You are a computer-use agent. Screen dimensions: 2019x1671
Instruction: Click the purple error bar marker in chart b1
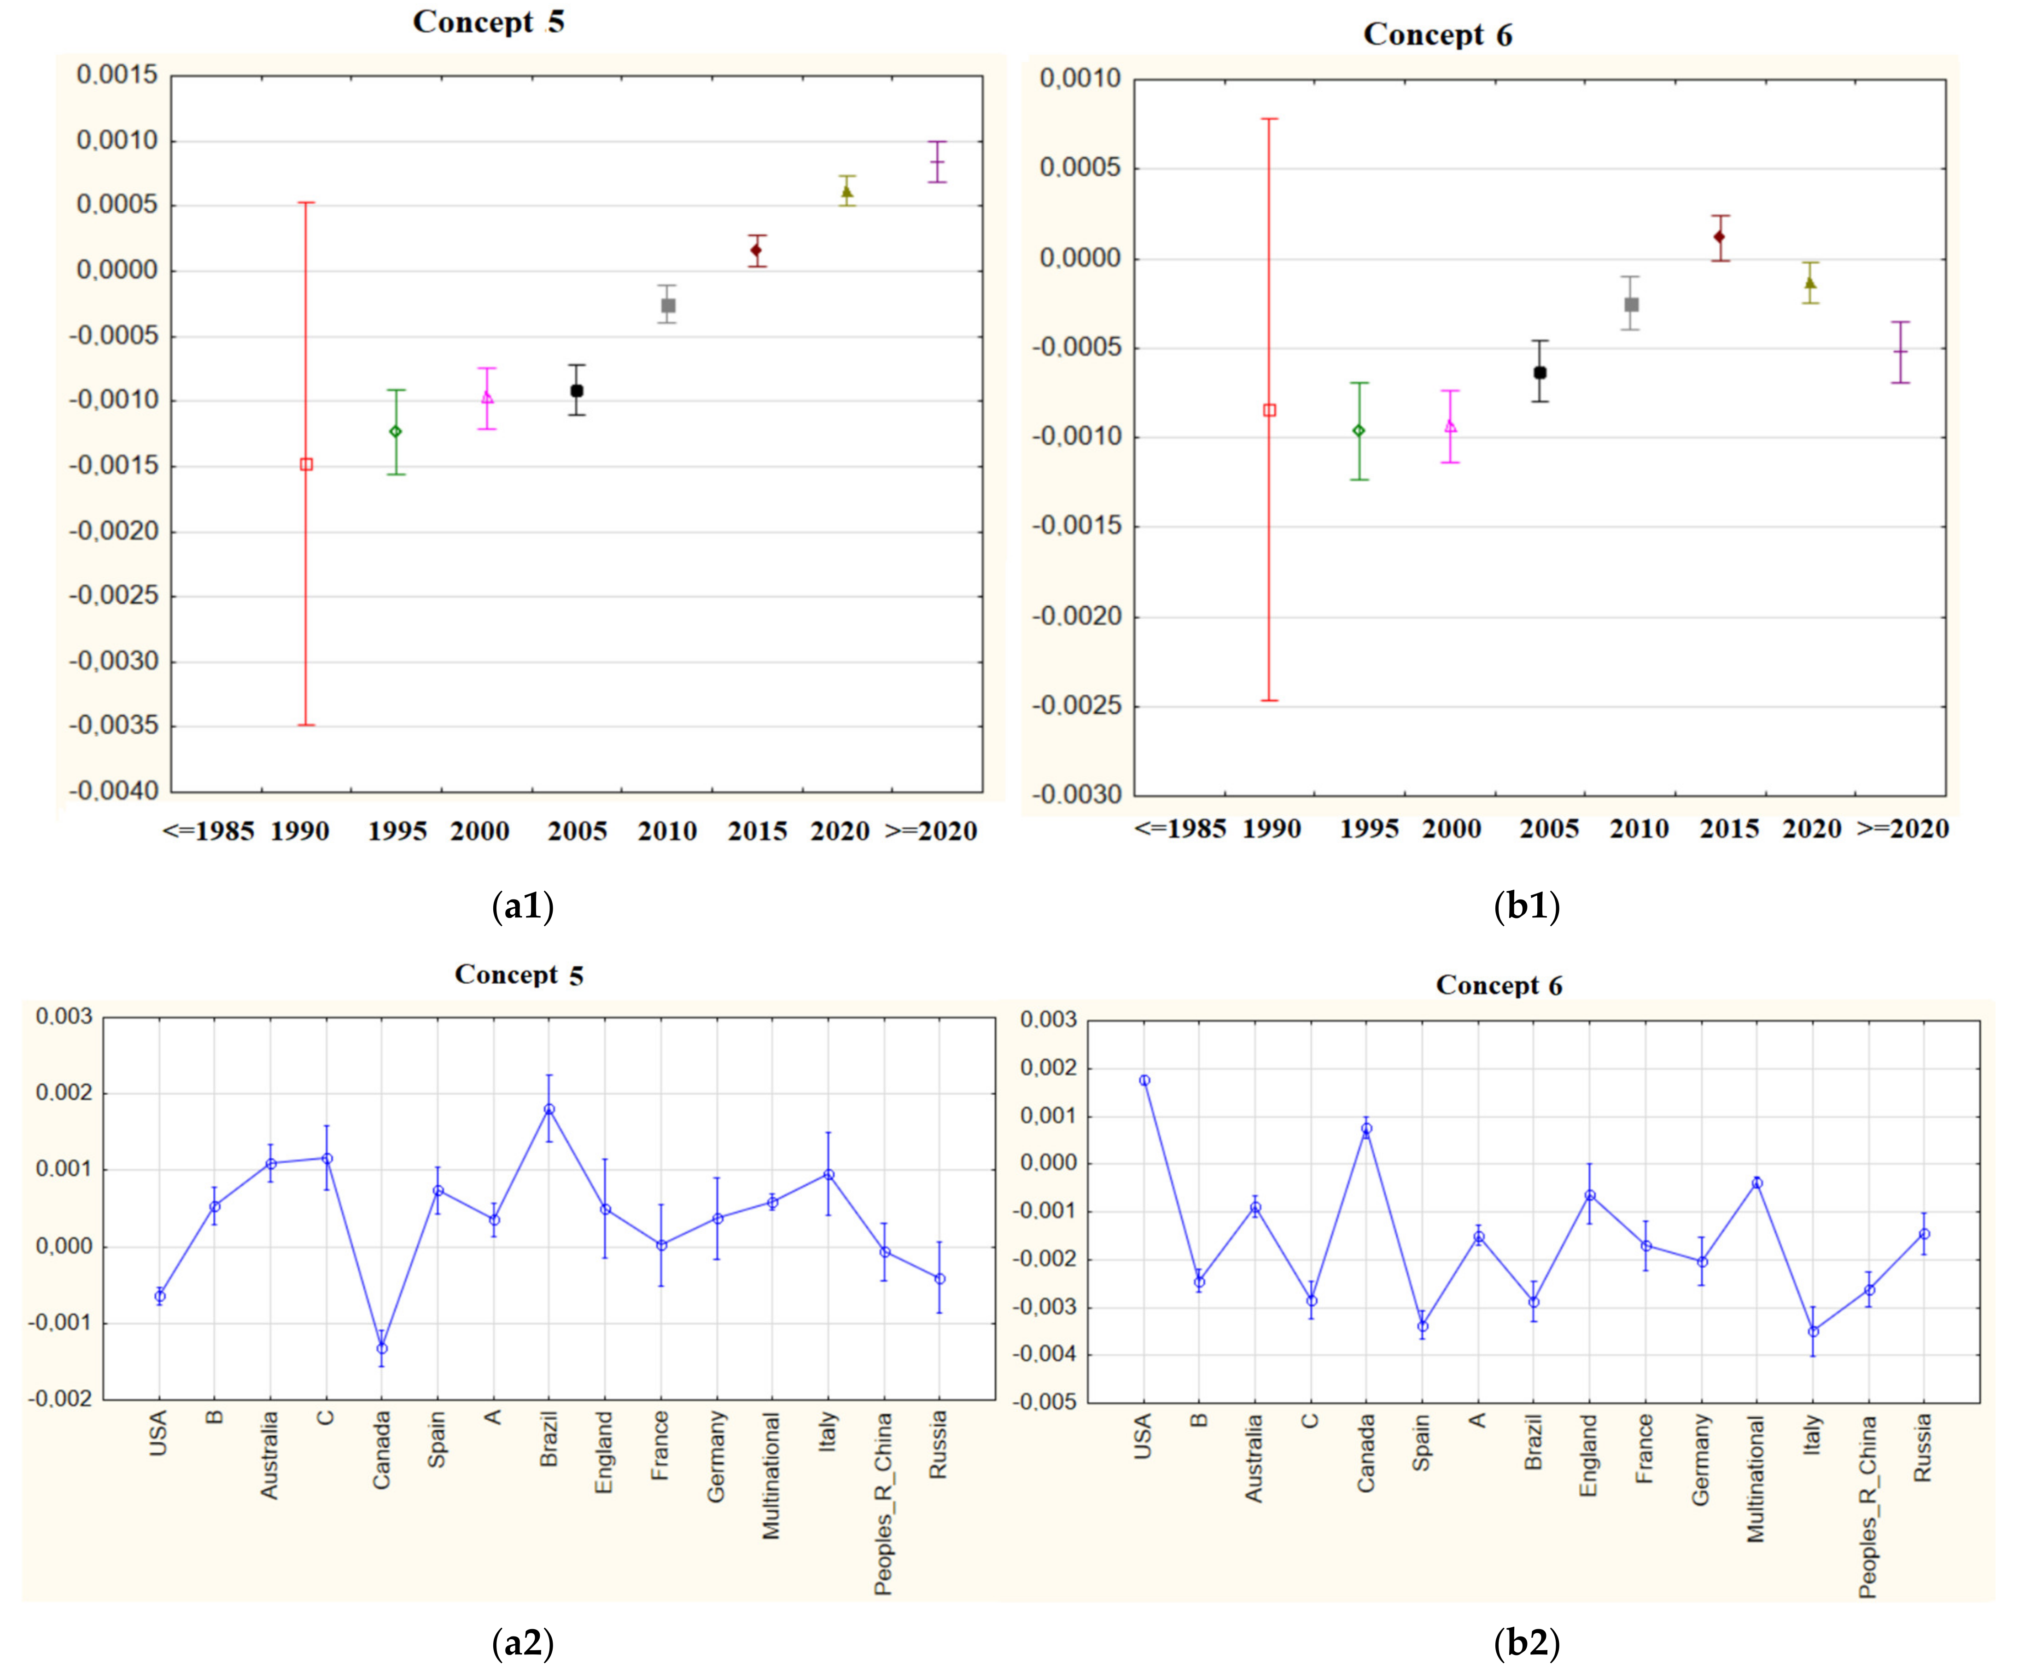1901,352
